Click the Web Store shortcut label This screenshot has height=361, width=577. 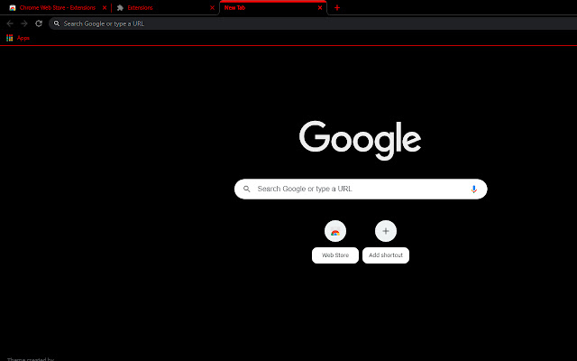click(x=335, y=255)
